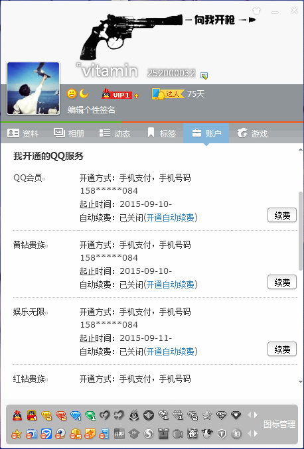Click the scroll-up arrow of services list
Image resolution: width=304 pixels, height=449 pixels.
pos(301,149)
